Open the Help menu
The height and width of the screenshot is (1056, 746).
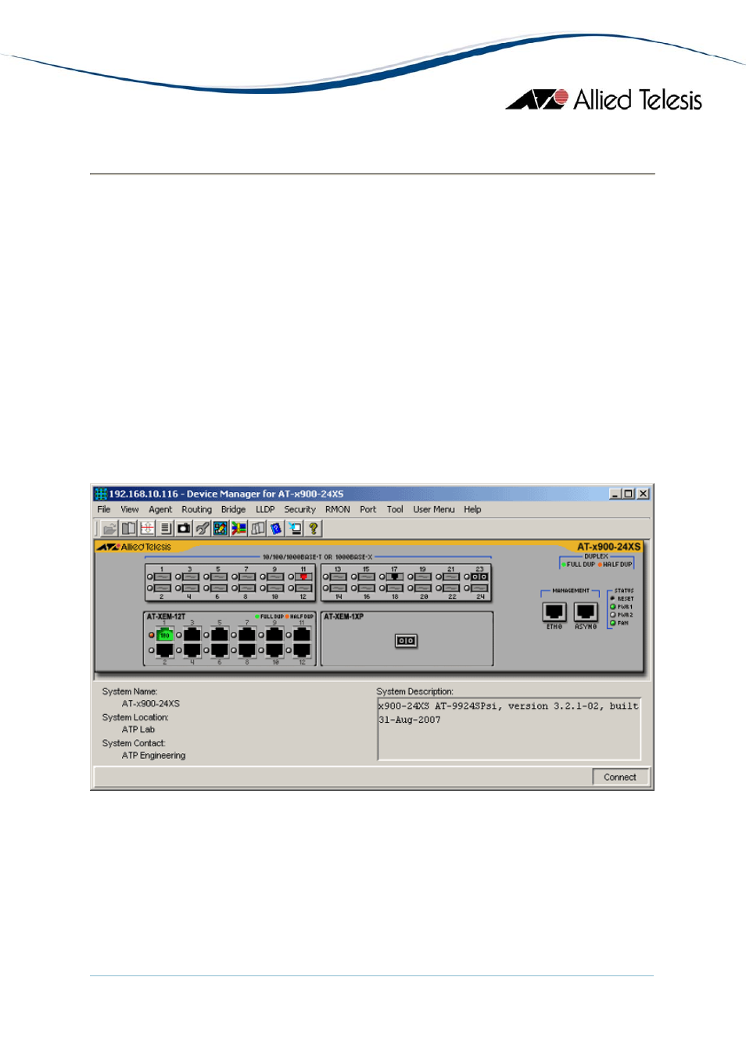[472, 509]
